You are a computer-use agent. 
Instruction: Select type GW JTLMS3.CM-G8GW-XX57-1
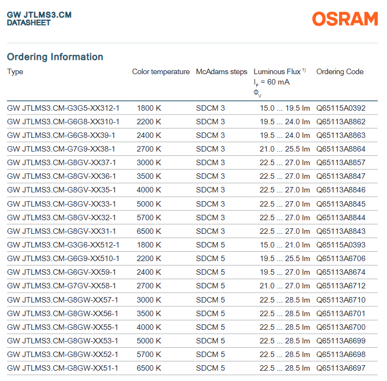coord(63,300)
